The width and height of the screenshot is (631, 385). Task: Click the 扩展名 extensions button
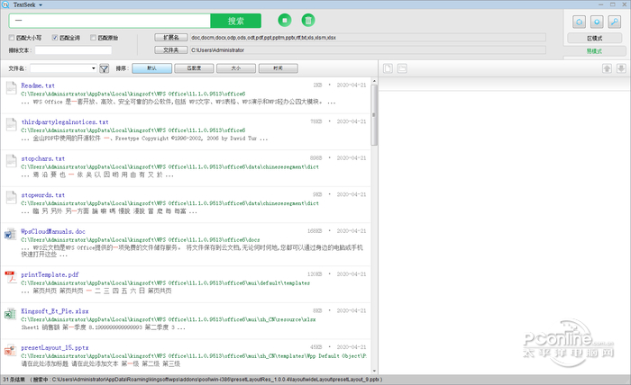pyautogui.click(x=171, y=38)
